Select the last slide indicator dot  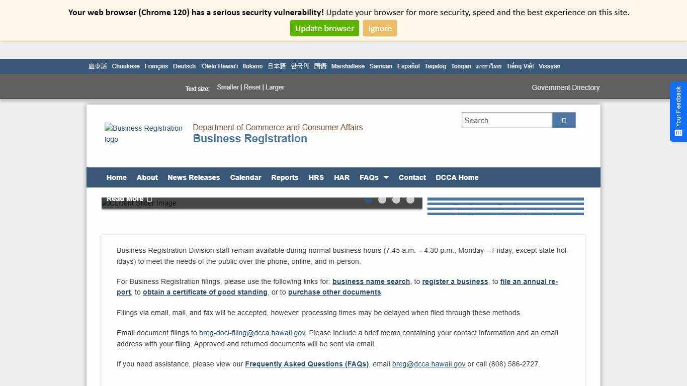410,200
